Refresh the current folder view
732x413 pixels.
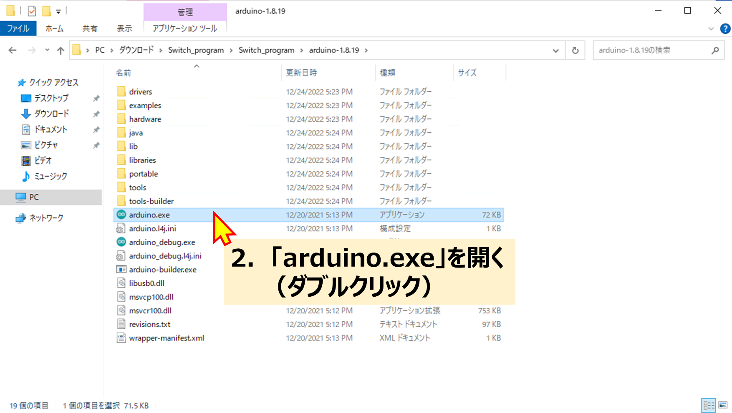coord(575,50)
